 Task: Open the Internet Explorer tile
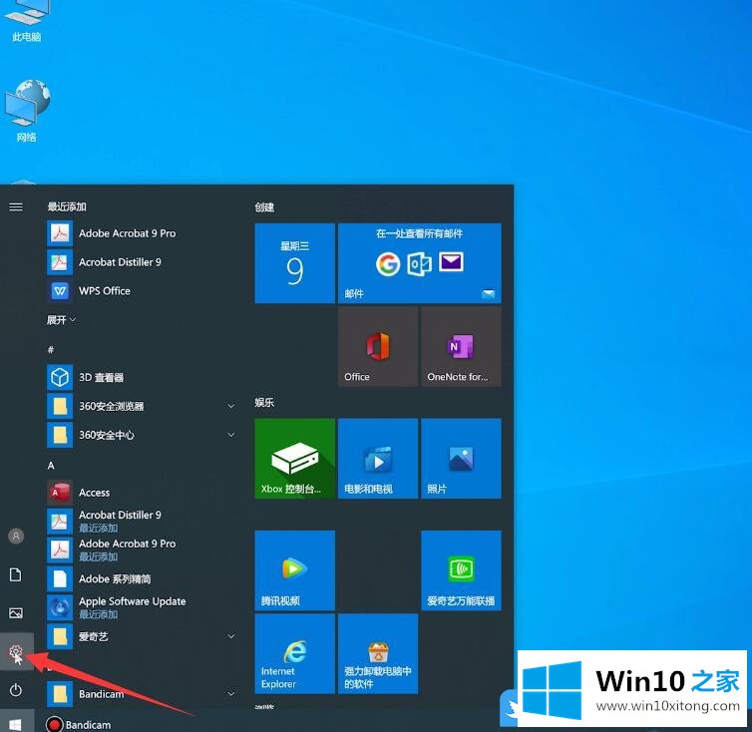tap(294, 653)
